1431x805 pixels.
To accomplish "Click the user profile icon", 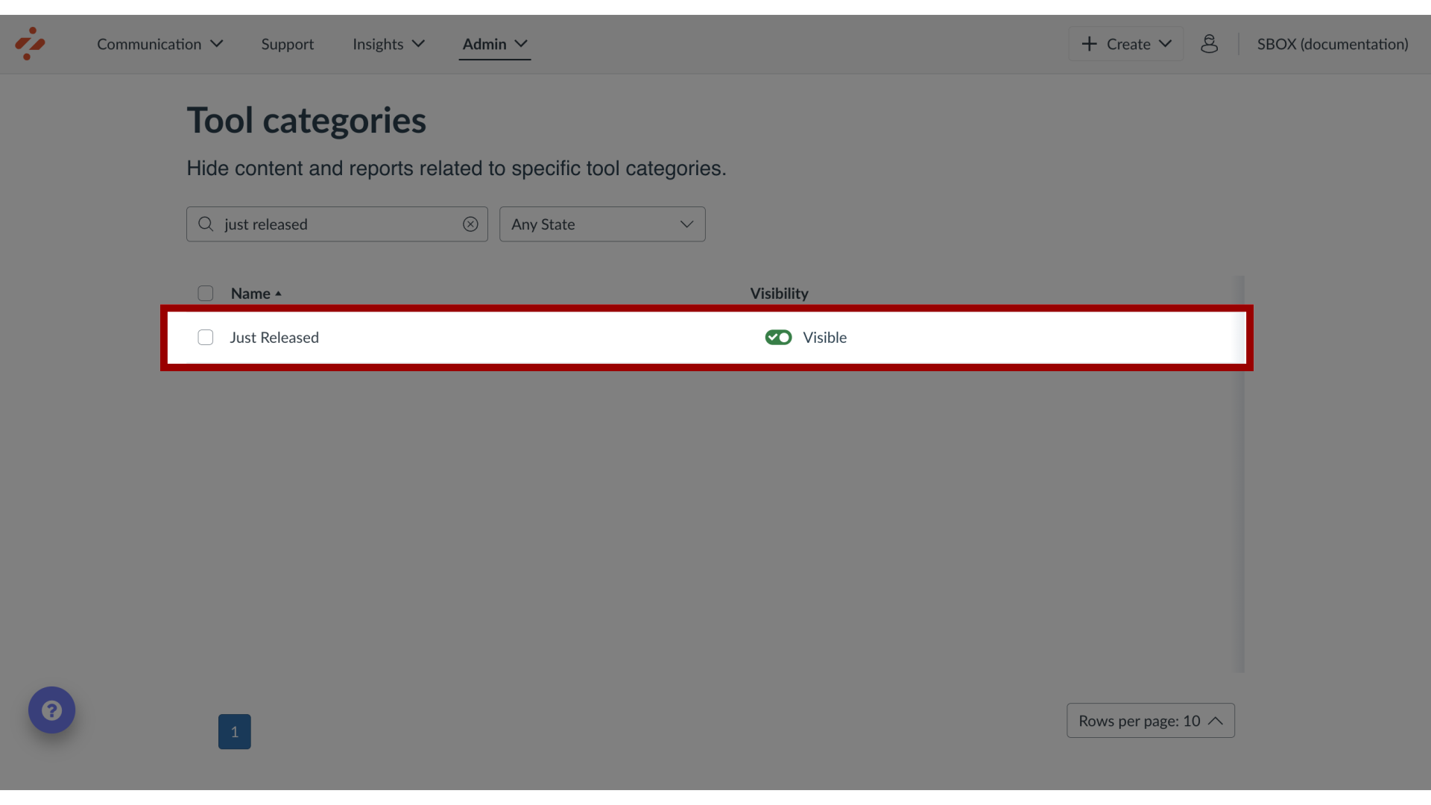I will (1210, 43).
